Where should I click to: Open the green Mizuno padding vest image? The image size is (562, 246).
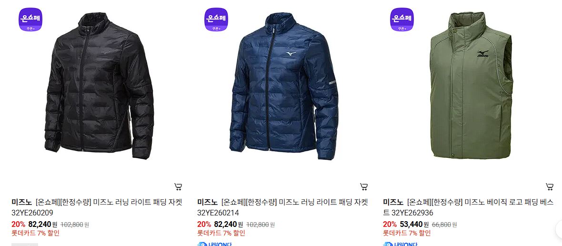[x=472, y=85]
